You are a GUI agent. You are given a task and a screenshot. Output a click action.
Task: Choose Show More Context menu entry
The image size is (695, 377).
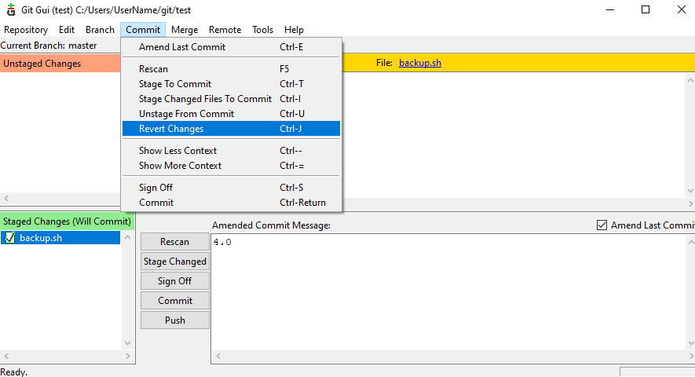(x=231, y=166)
